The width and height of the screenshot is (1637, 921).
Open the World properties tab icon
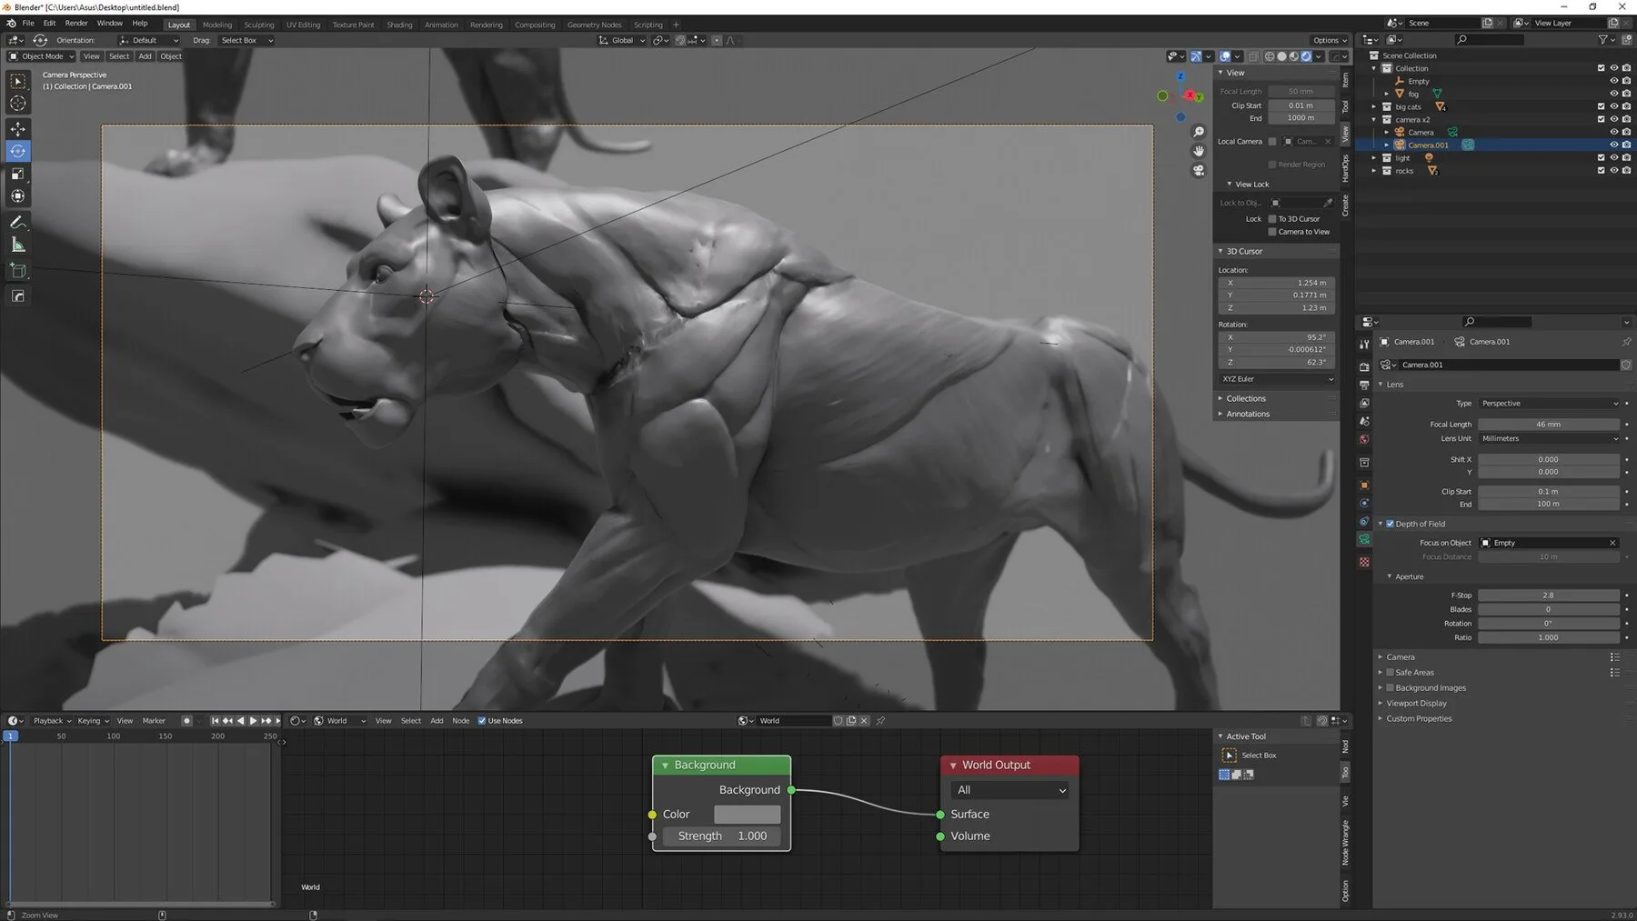pyautogui.click(x=1364, y=440)
